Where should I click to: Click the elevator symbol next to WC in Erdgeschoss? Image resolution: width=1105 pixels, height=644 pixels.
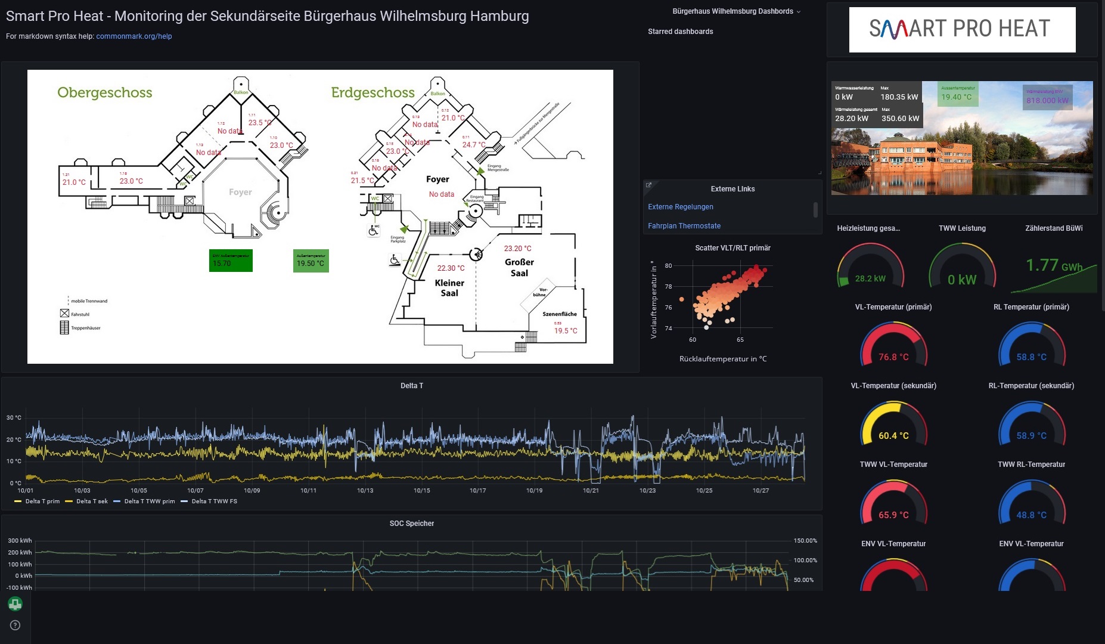(x=388, y=199)
